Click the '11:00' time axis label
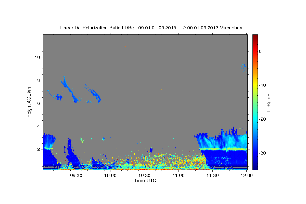The height and width of the screenshot is (204, 306). pyautogui.click(x=178, y=175)
